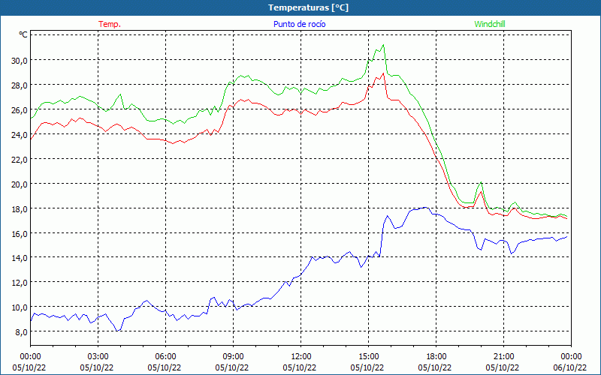
Task: Click the 20,0 y-axis value
Action: [20, 184]
